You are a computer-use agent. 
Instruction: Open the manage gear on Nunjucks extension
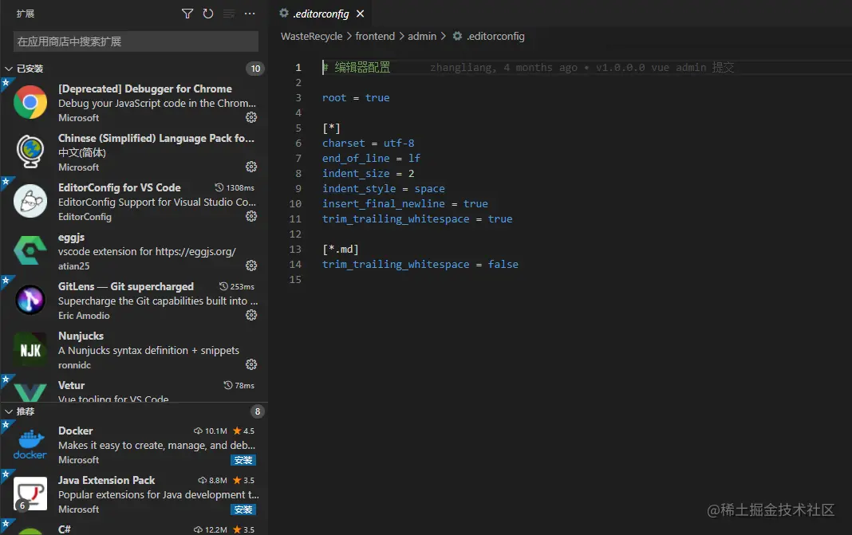251,364
